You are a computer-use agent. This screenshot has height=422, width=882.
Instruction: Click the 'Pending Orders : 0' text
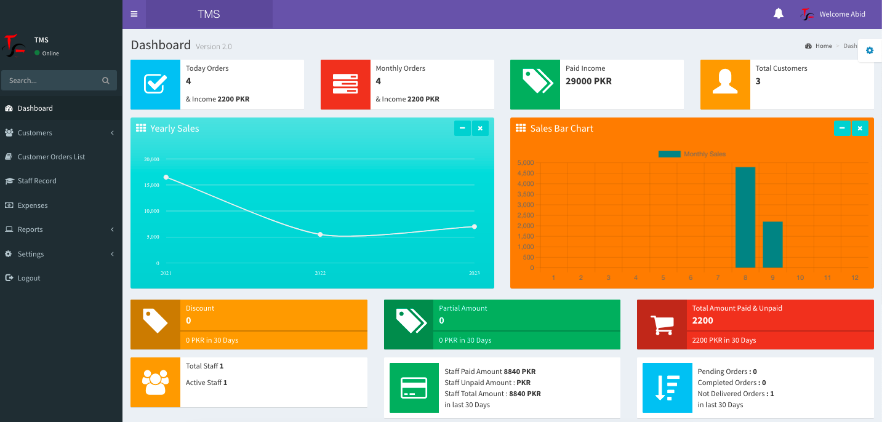[x=727, y=372]
